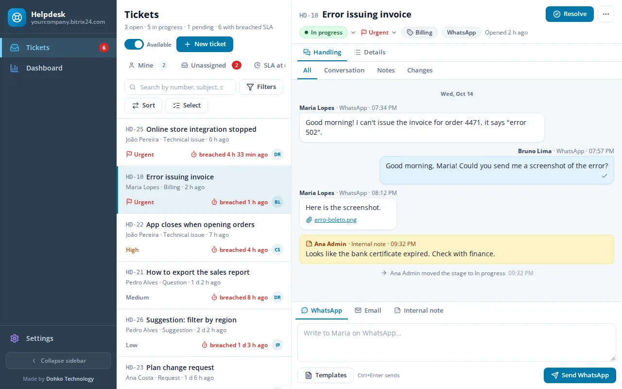Viewport: 622px width, 389px height.
Task: Click the Write to Maria message field
Action: click(x=457, y=343)
